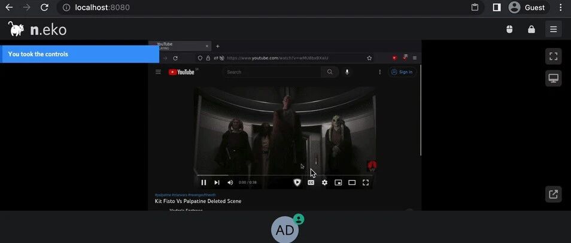Open the Chrome three-dot menu
Image resolution: width=571 pixels, height=243 pixels.
click(x=560, y=7)
